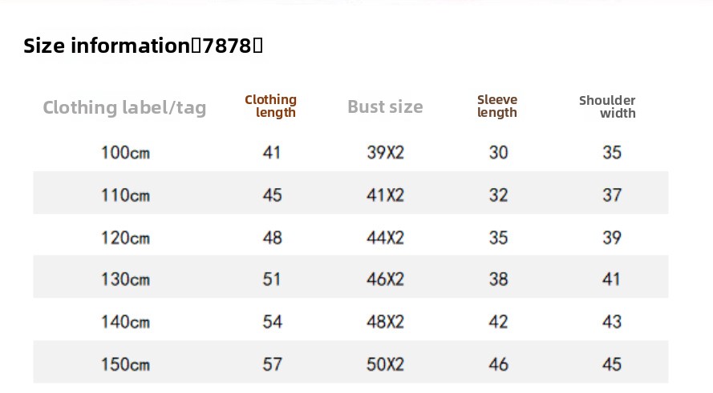This screenshot has width=713, height=393.
Task: Select the 110cm size row label
Action: pos(125,194)
